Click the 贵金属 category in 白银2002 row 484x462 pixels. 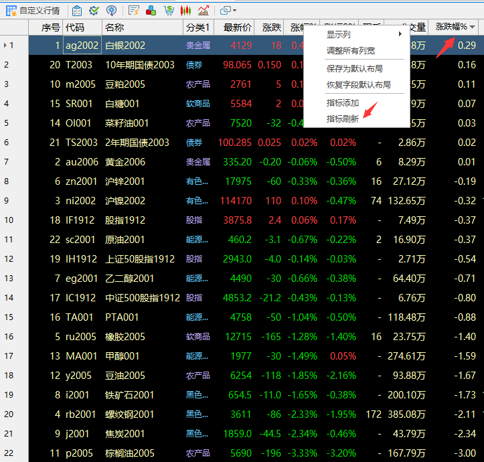(198, 46)
